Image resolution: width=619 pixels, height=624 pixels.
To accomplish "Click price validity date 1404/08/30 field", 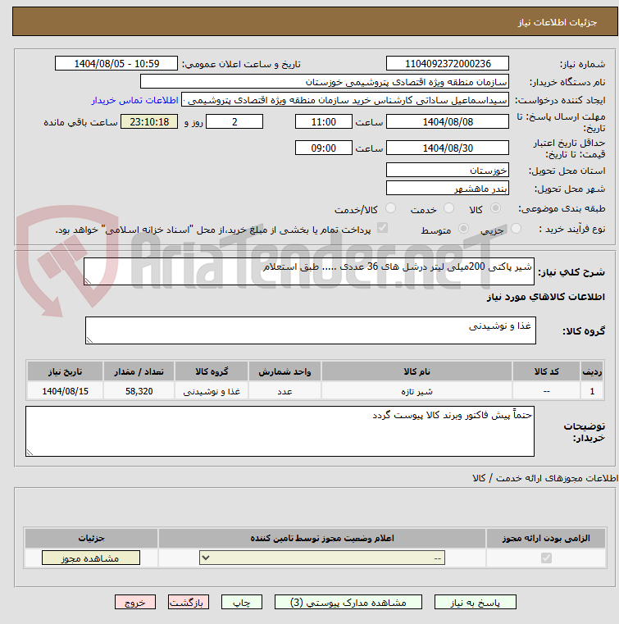I will coord(448,148).
